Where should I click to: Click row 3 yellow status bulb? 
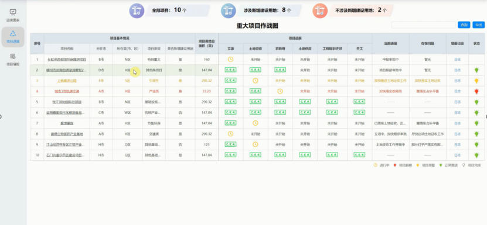[x=476, y=81]
